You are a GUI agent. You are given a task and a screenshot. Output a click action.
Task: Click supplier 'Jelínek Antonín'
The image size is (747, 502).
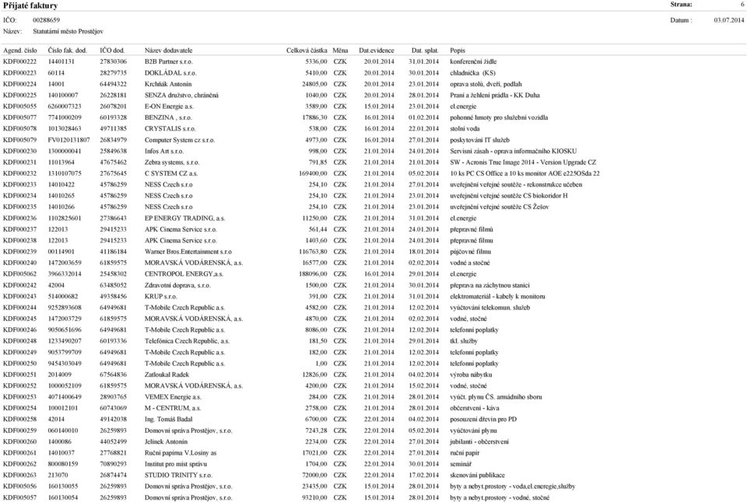(167, 442)
